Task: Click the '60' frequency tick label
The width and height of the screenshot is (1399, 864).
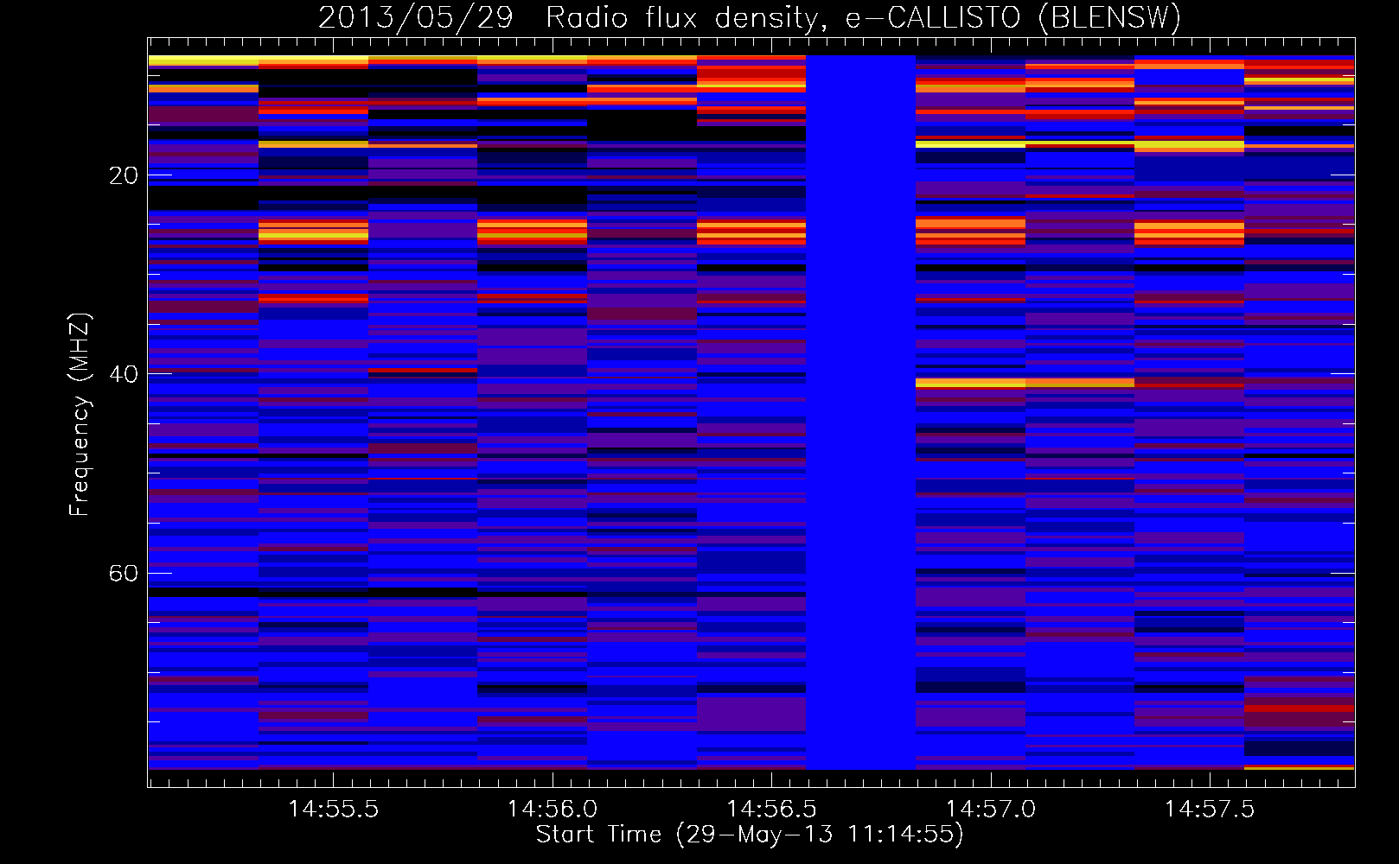Action: click(x=124, y=574)
